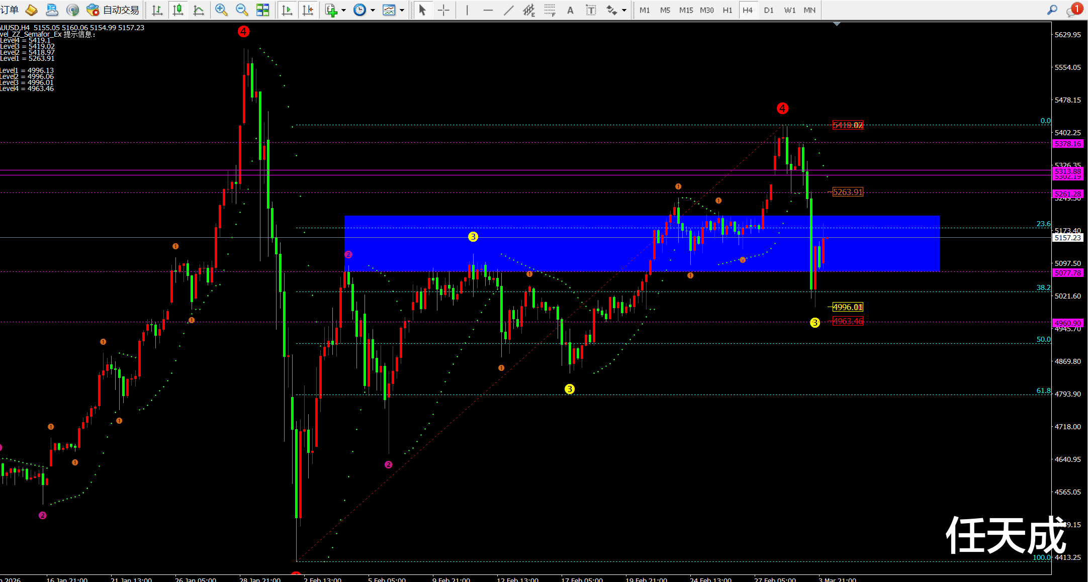Zoom out of the chart
This screenshot has width=1088, height=582.
(x=242, y=10)
